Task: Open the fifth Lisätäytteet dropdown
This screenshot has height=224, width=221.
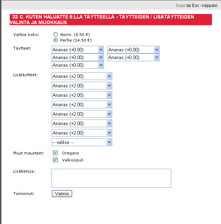Action: click(x=82, y=114)
